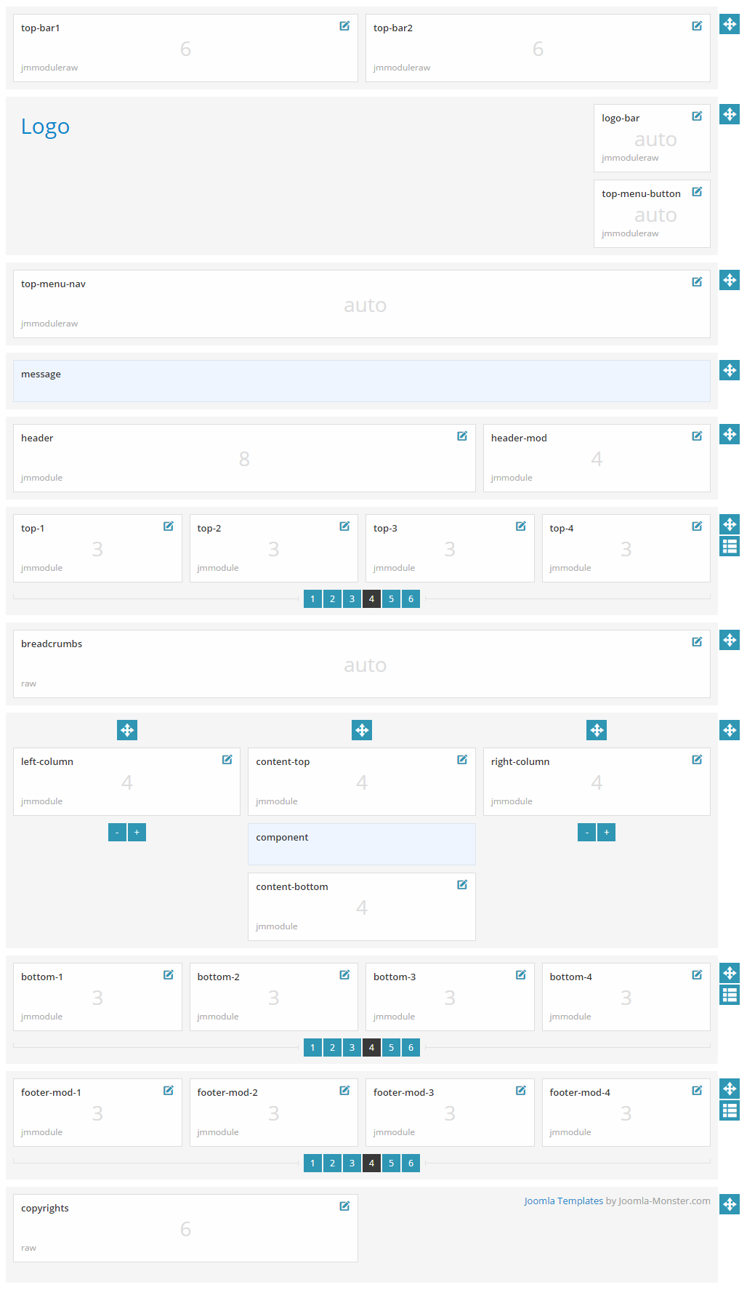Grab move handle above left-column
This screenshot has height=1290, width=747.
127,730
